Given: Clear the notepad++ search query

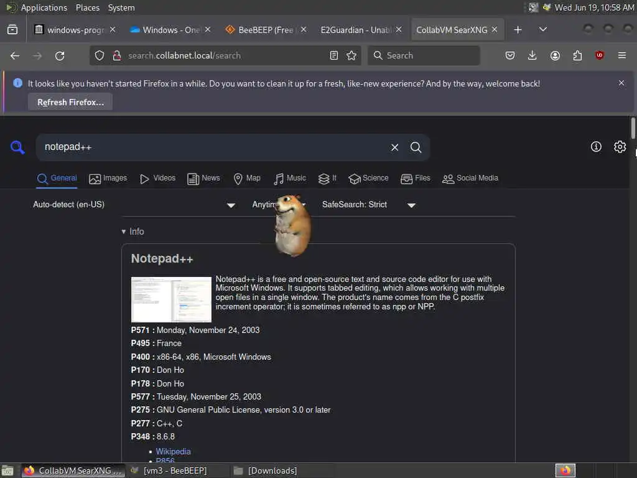Looking at the screenshot, I should click(x=394, y=148).
